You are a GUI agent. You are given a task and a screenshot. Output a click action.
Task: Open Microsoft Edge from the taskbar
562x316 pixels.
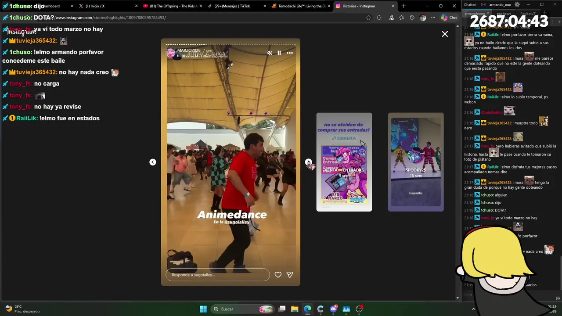coord(307,309)
